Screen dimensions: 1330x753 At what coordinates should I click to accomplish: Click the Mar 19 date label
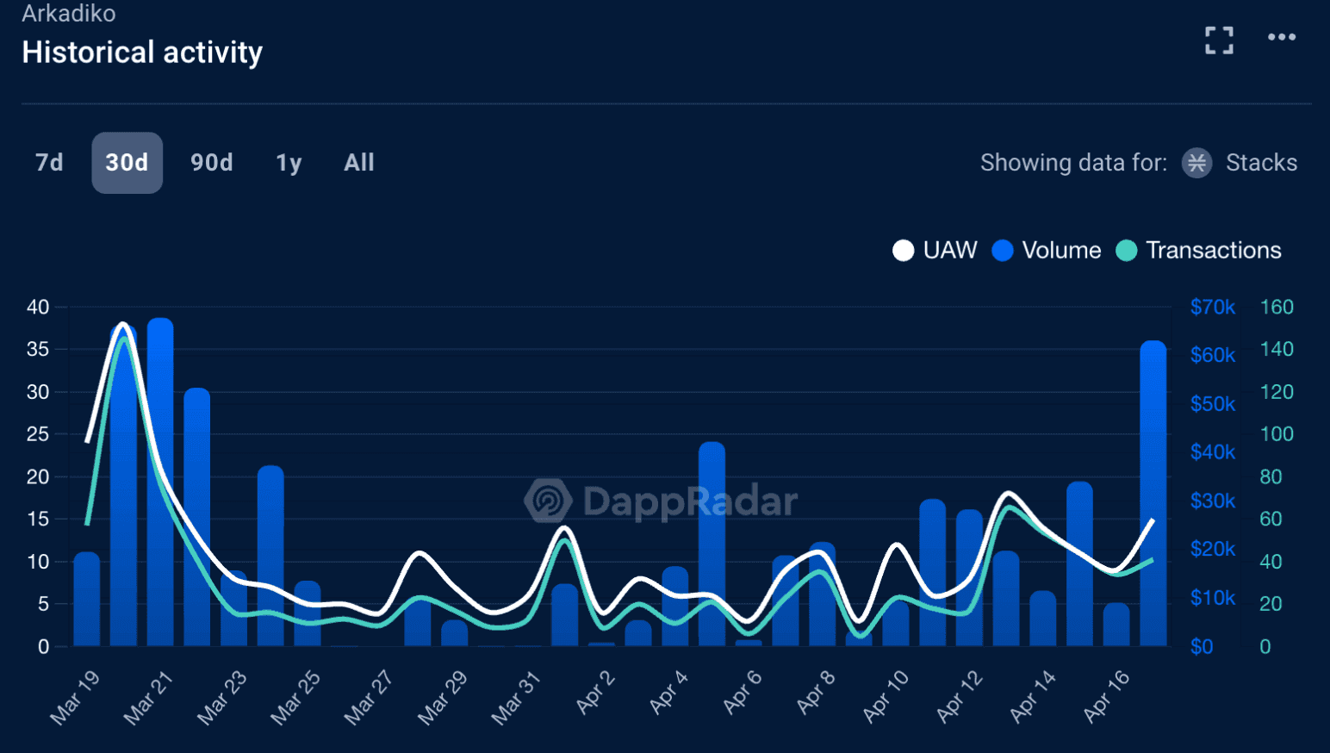[76, 697]
